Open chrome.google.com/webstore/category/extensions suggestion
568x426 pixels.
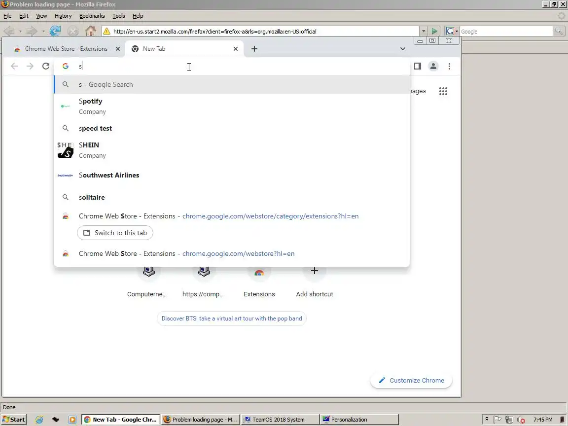pyautogui.click(x=232, y=216)
